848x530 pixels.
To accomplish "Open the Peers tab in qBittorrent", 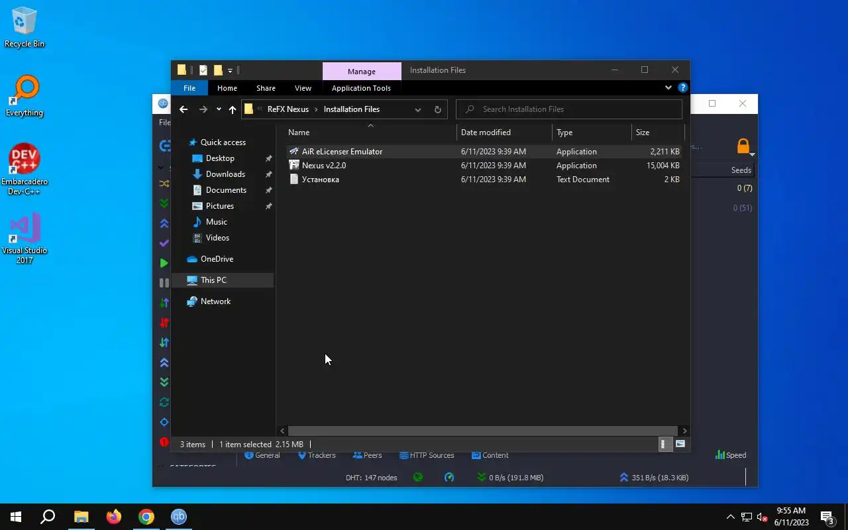I will 367,456.
